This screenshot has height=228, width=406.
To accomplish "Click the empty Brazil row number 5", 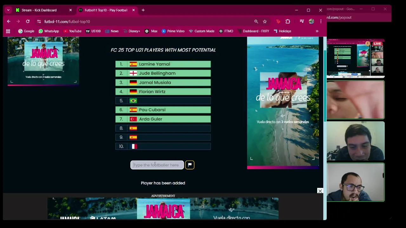I will (x=163, y=101).
